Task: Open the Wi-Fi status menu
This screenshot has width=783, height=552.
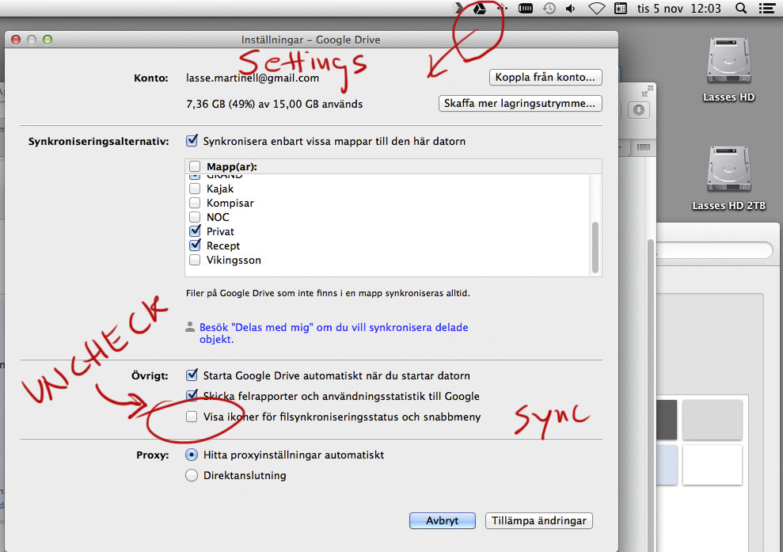Action: coord(597,9)
